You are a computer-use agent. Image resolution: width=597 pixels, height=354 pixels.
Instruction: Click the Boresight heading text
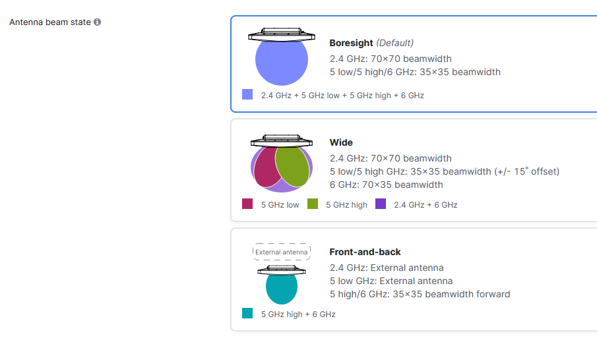pos(351,43)
